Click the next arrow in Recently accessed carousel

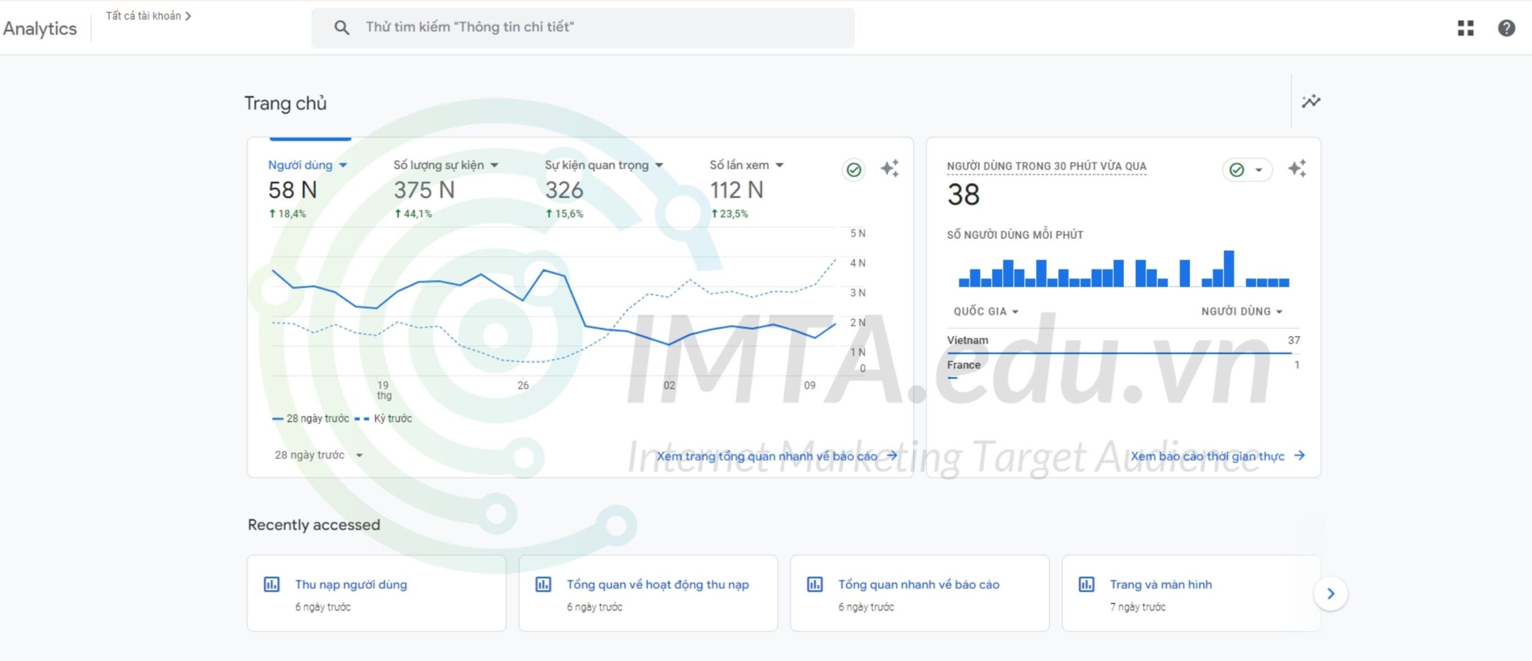[1331, 593]
